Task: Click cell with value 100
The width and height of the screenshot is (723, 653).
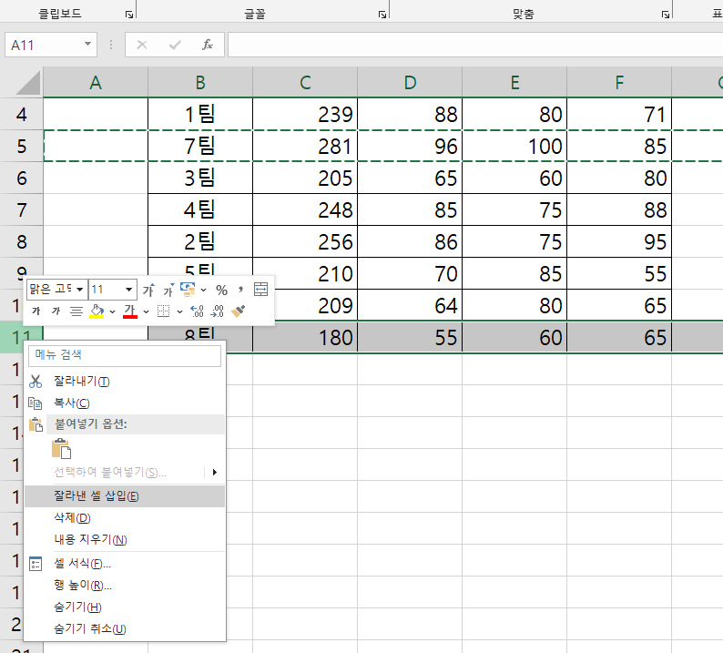Action: (514, 147)
